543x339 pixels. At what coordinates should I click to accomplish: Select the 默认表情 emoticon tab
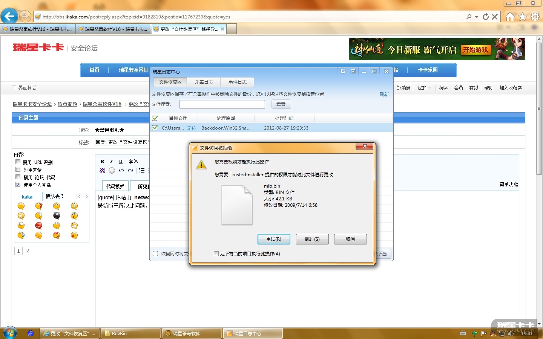point(55,196)
